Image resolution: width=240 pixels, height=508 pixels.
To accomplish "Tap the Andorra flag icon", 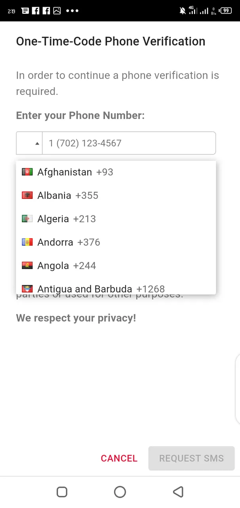I will (27, 242).
